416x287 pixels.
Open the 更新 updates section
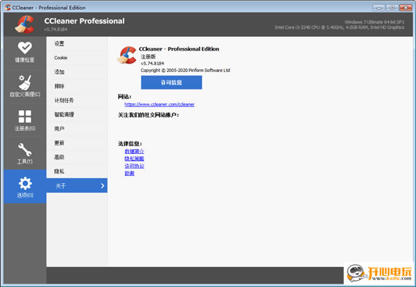pos(77,143)
